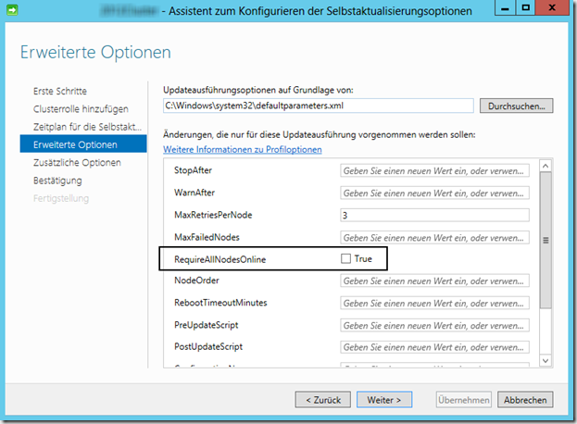Click the MaxRetriesPerNode field containing 3

434,215
